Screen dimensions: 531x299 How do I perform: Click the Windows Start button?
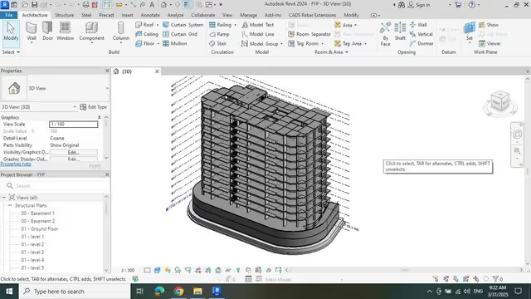click(9, 292)
